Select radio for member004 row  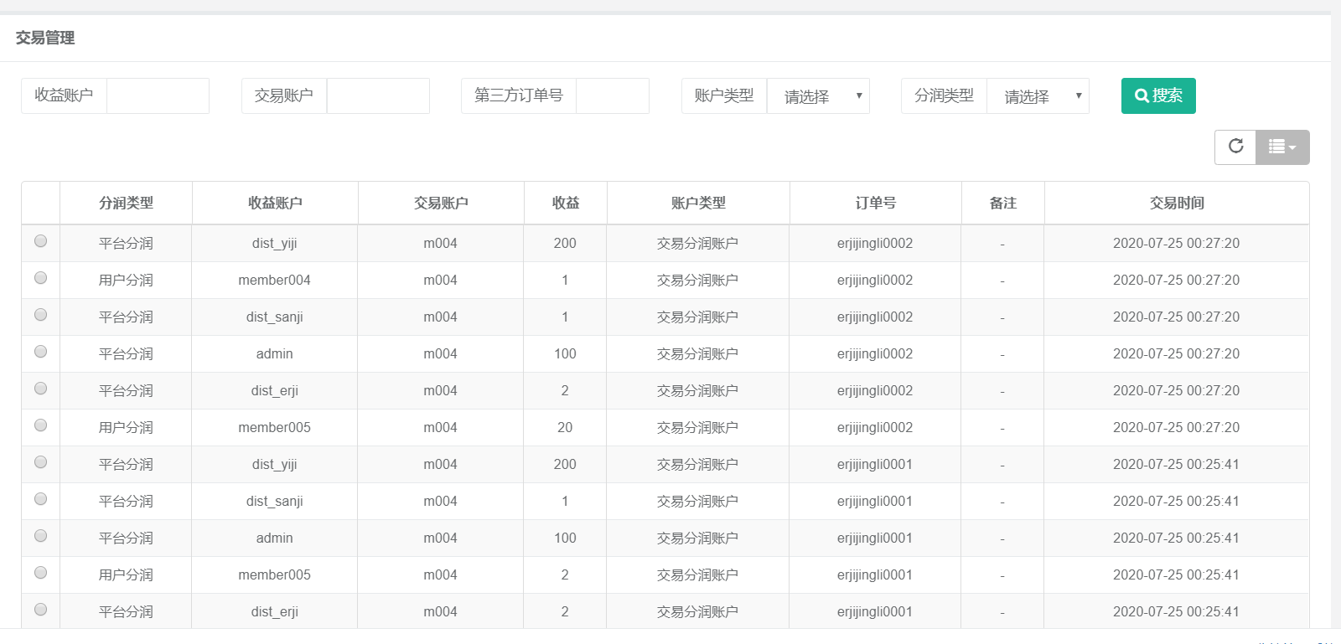[x=40, y=278]
